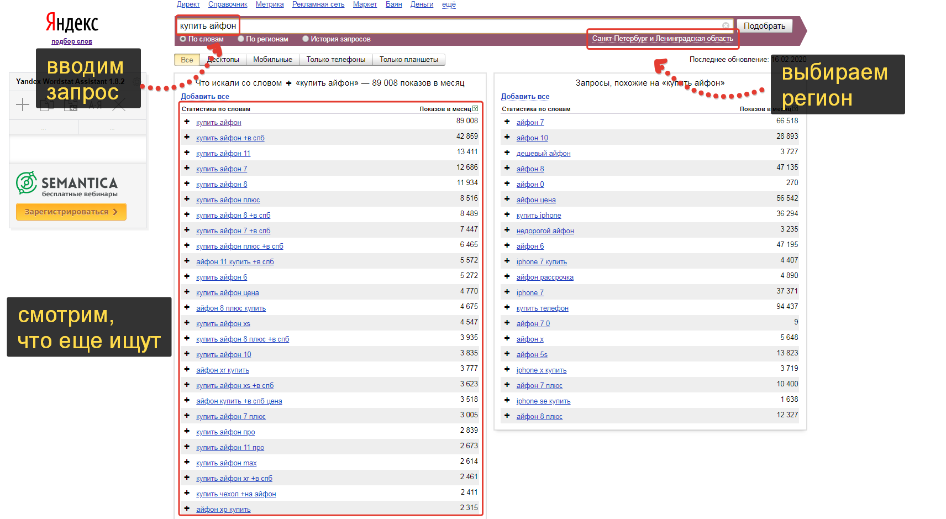Image resolution: width=946 pixels, height=519 pixels.
Task: Click plus icon next to 'купить айфон про'
Action: click(187, 431)
